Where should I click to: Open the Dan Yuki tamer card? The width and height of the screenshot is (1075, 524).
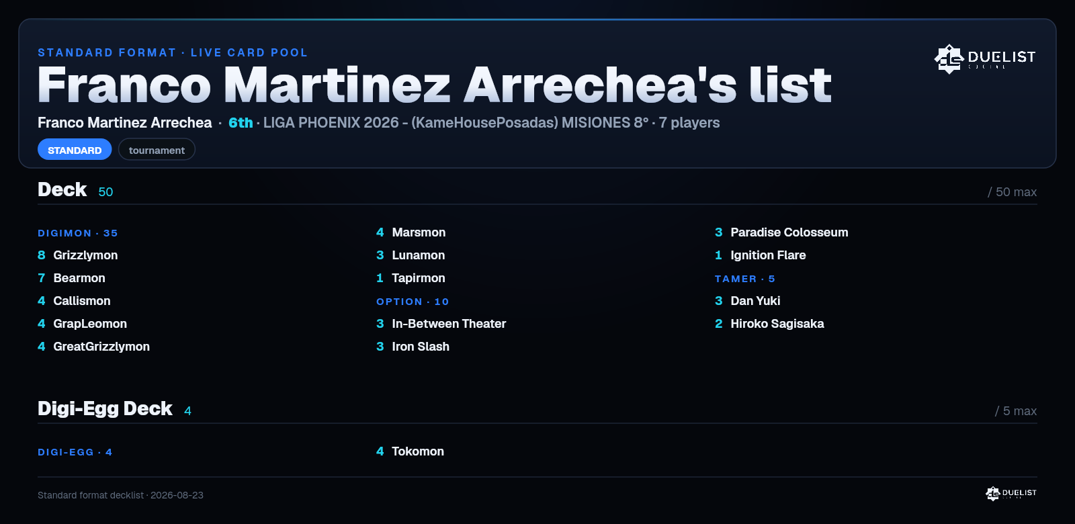coord(748,301)
